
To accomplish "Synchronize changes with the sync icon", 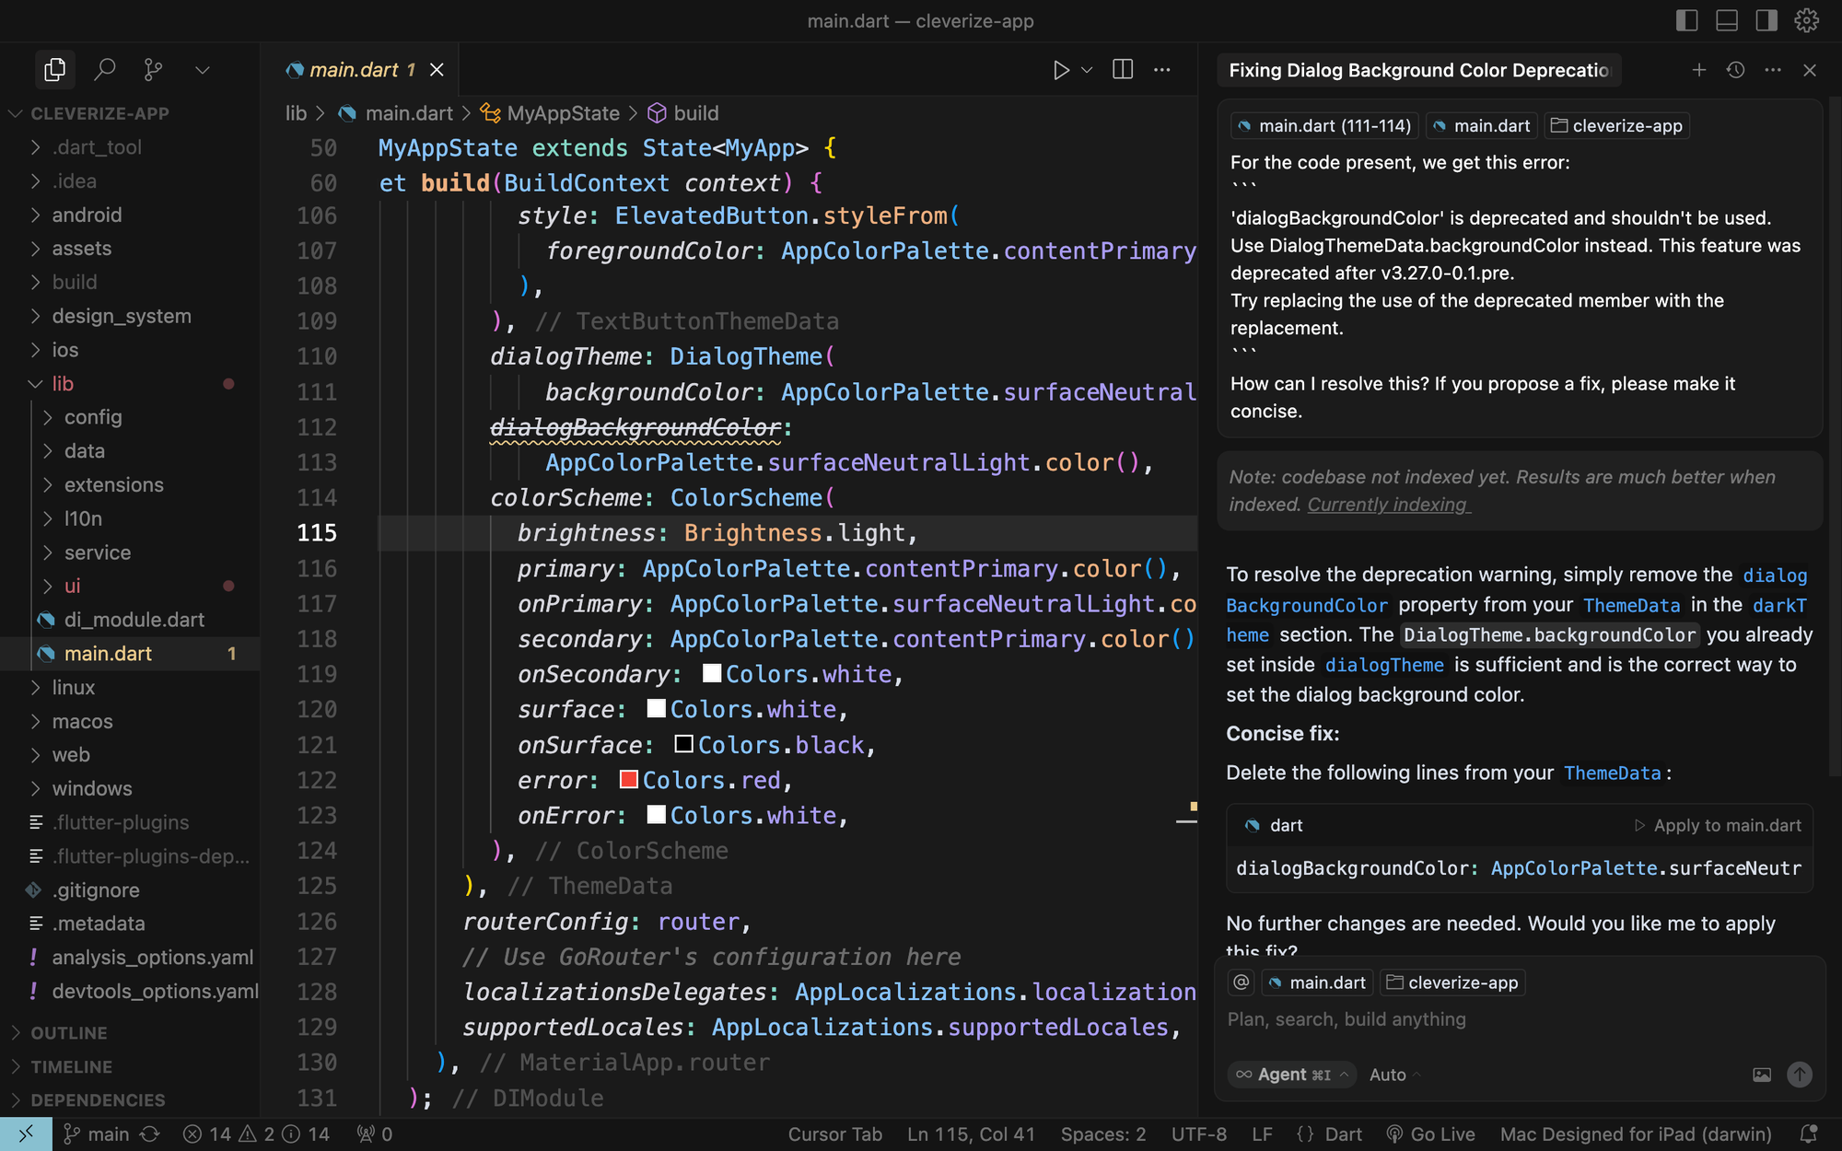I will coord(150,1134).
